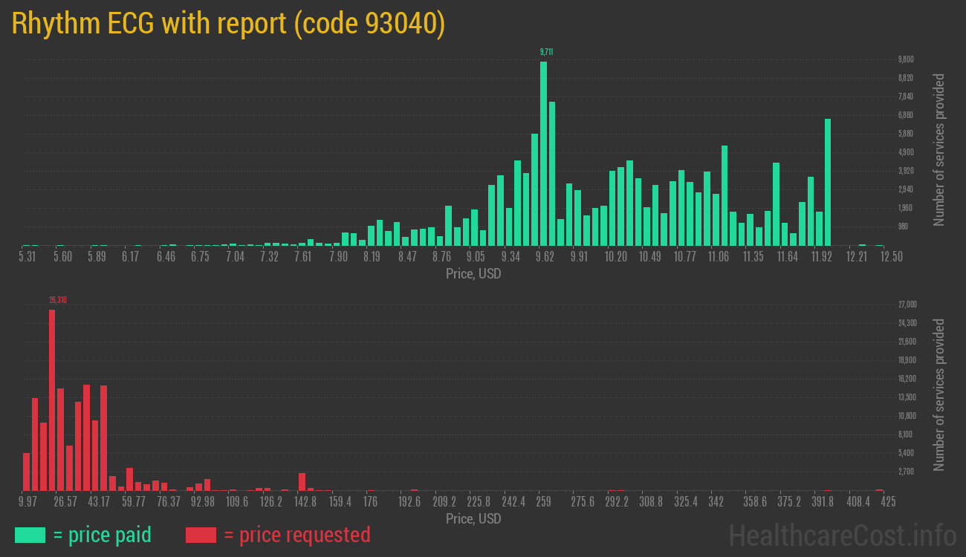Image resolution: width=966 pixels, height=557 pixels.
Task: Click the green bar just right of 11.06
Action: [724, 195]
